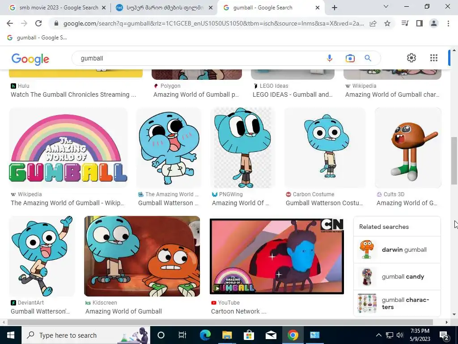Open the Cults 3D brown character image
The width and height of the screenshot is (458, 344).
(x=408, y=148)
